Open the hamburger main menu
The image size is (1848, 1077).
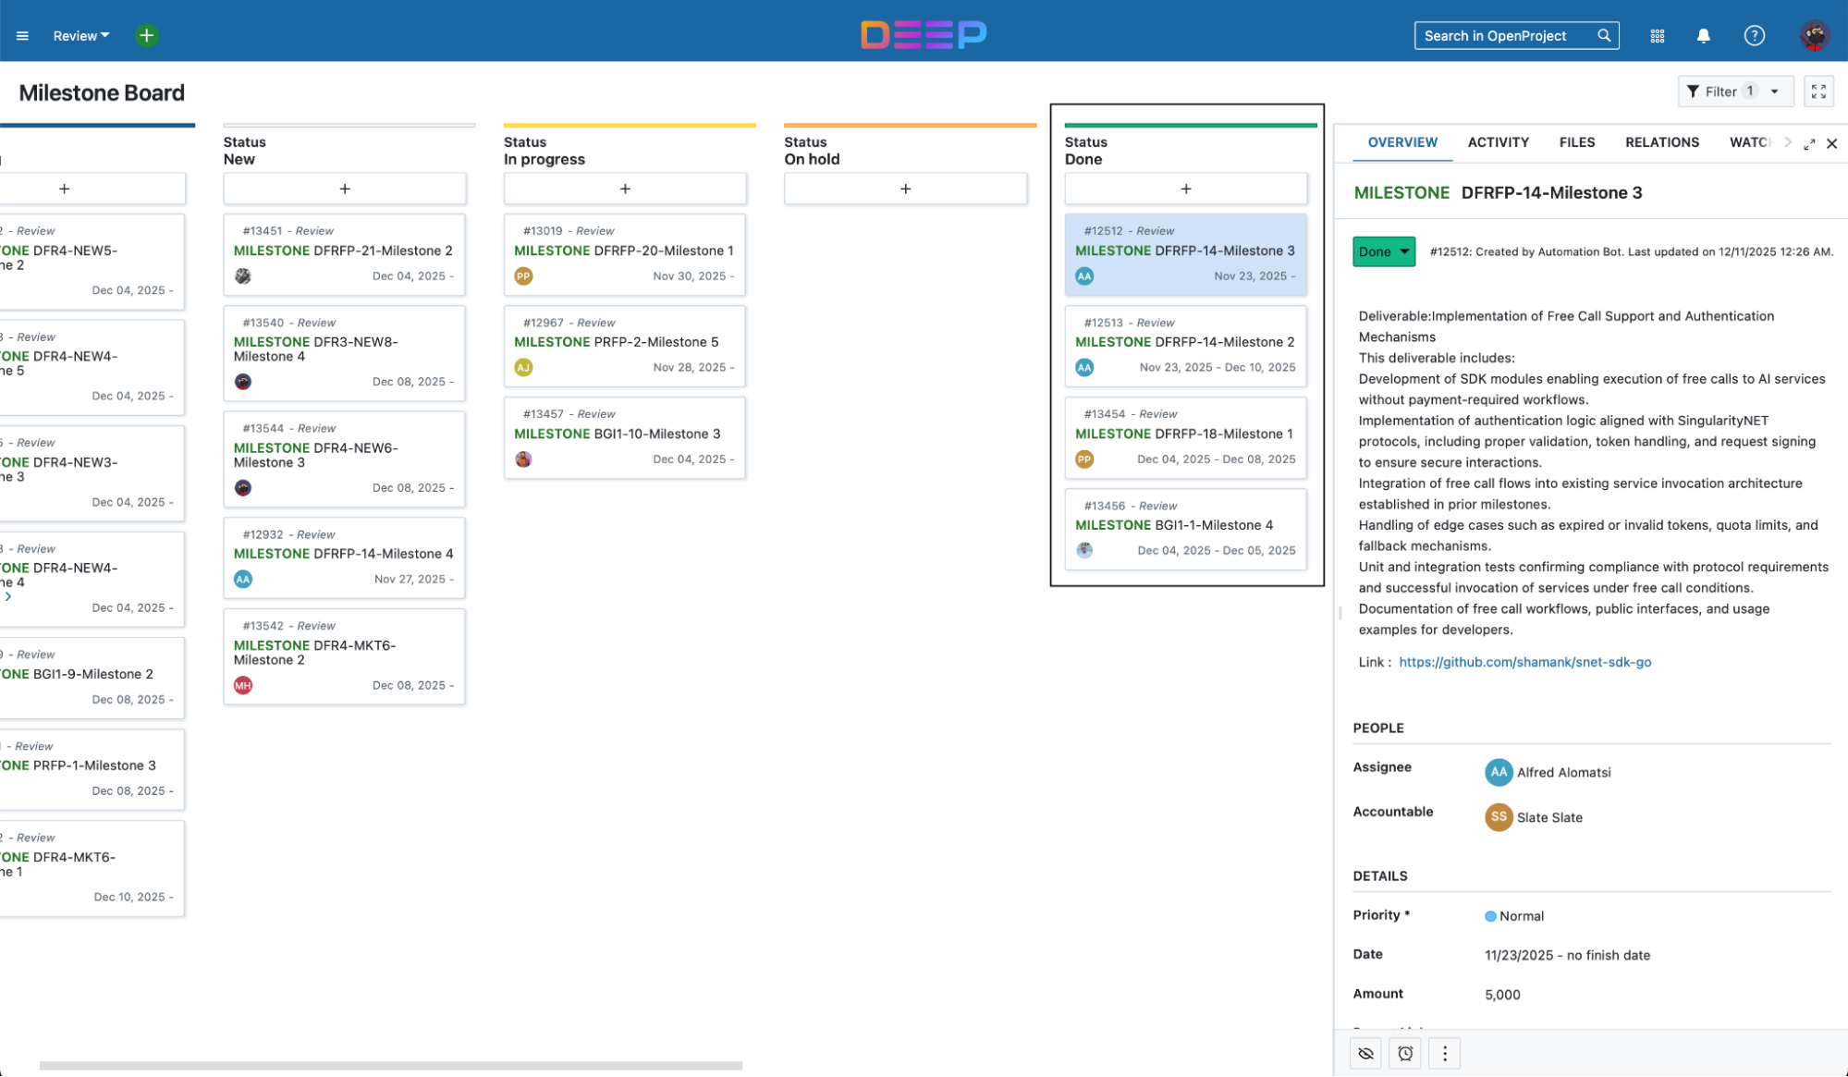(x=22, y=36)
